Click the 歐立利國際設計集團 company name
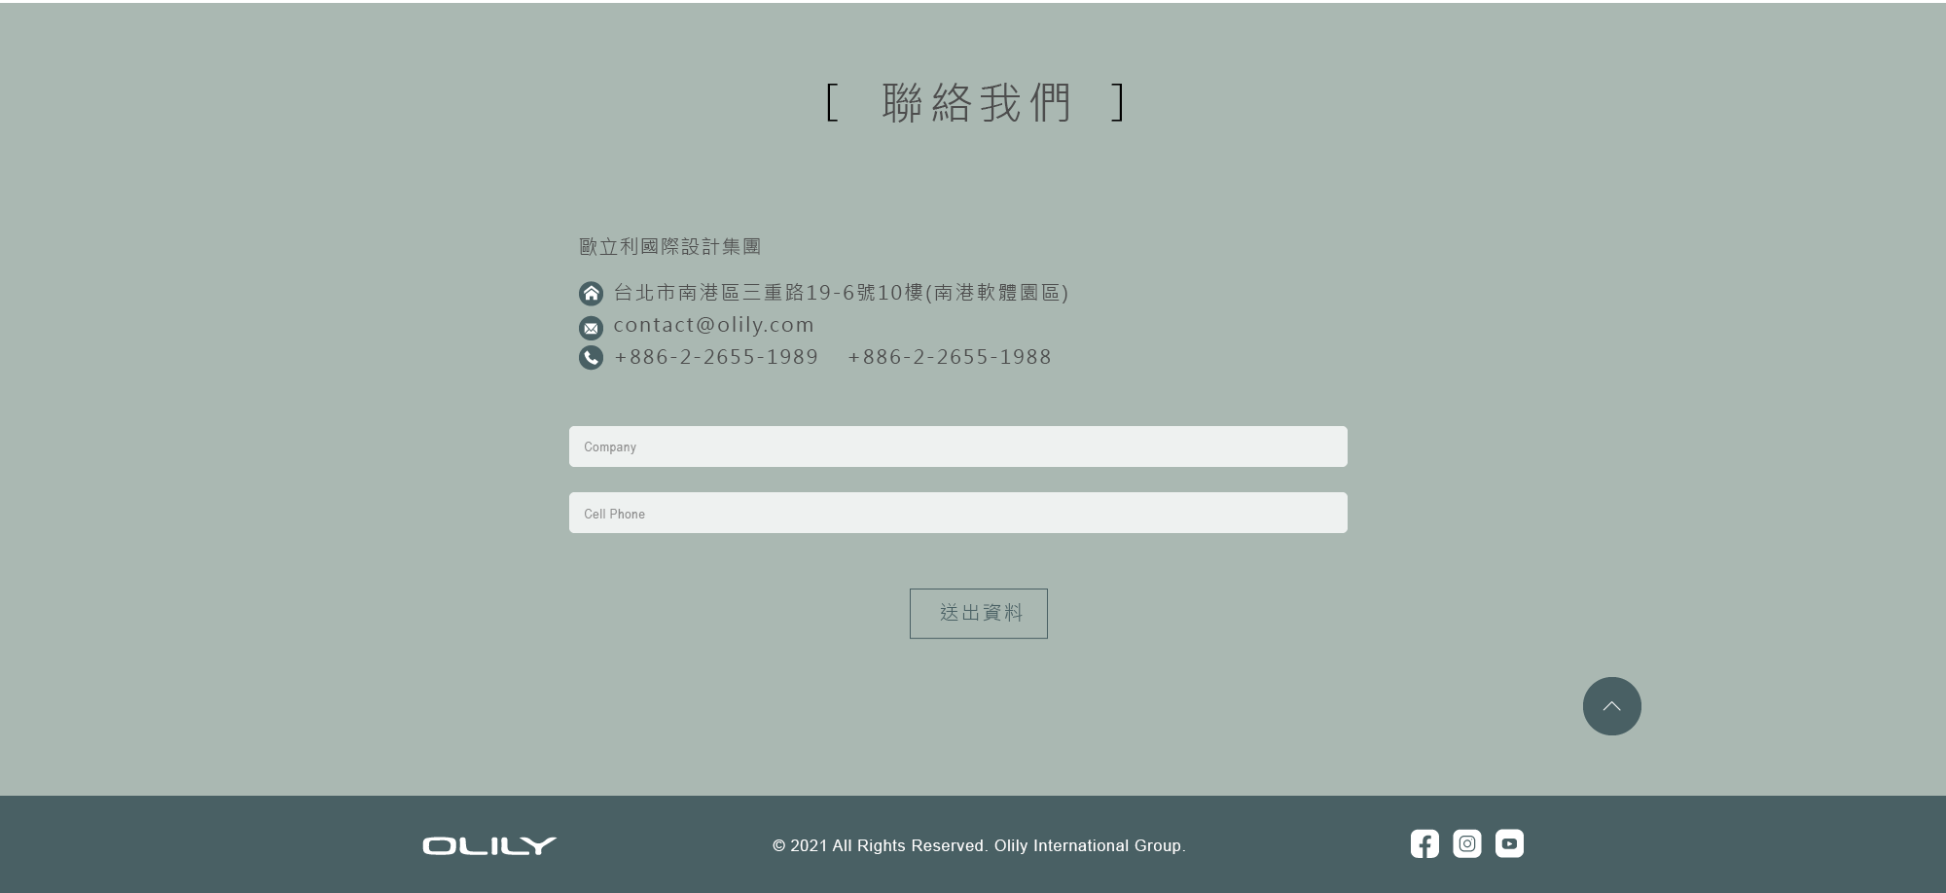 pyautogui.click(x=670, y=246)
